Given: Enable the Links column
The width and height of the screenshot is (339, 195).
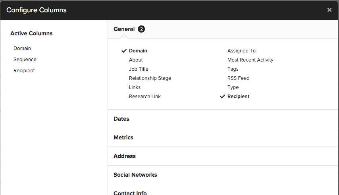Looking at the screenshot, I should click(135, 87).
